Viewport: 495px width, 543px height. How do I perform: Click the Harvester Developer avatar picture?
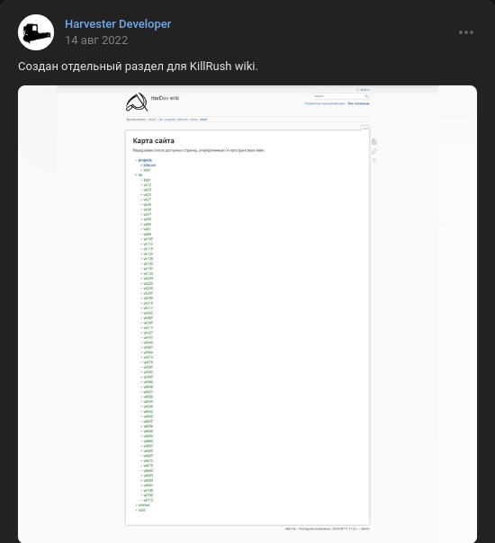click(36, 32)
